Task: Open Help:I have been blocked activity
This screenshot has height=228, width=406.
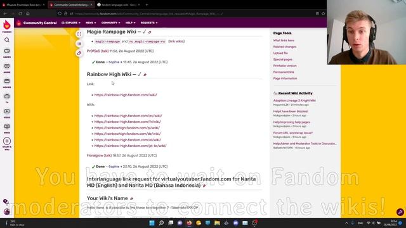Action: [291, 111]
